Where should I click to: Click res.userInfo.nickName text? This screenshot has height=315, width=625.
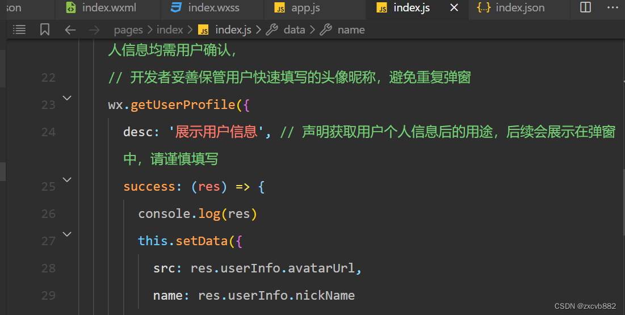[x=276, y=296]
